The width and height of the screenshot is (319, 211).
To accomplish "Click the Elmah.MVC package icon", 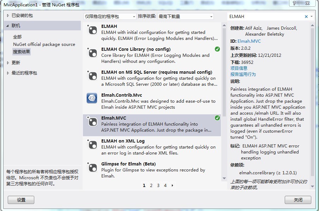I will (92, 121).
